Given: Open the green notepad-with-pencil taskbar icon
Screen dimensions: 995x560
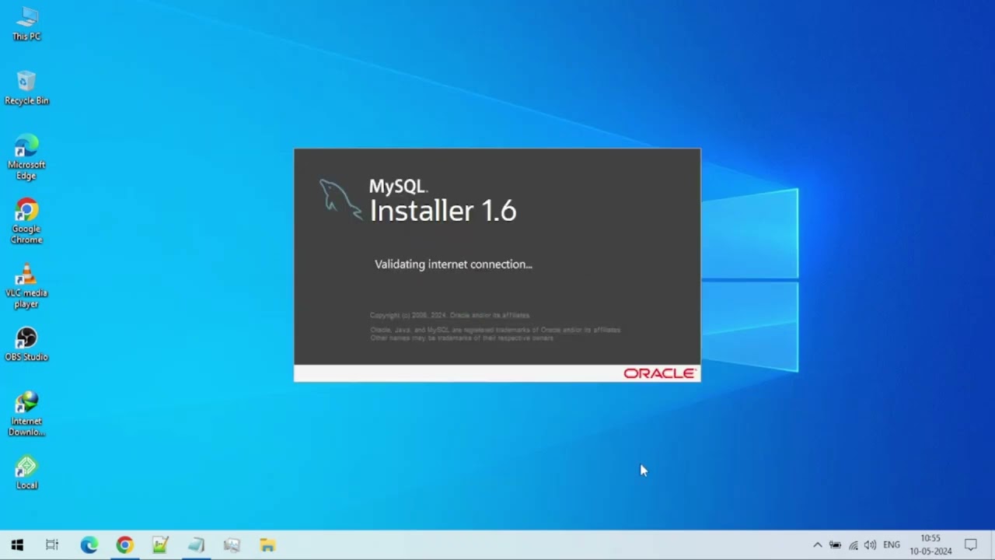Looking at the screenshot, I should (x=160, y=545).
